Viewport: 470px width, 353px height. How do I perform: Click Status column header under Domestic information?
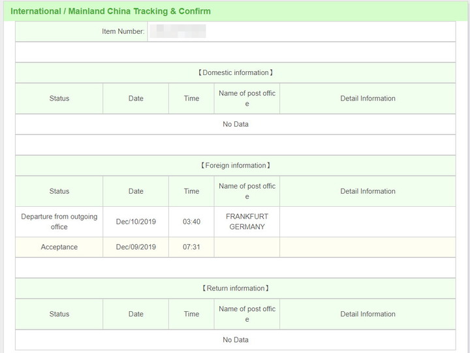(x=59, y=99)
